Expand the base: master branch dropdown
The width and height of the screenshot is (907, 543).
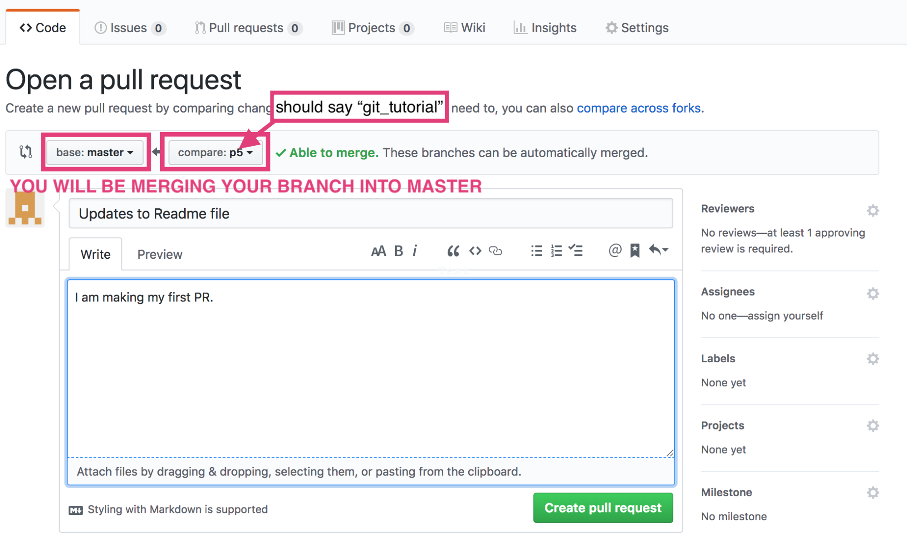coord(95,153)
